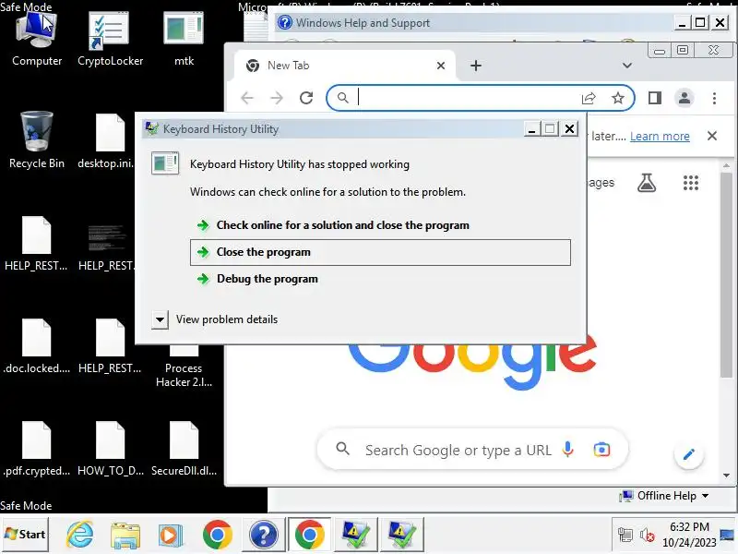738x554 pixels.
Task: Click Chrome's forward arrow
Action: (277, 98)
